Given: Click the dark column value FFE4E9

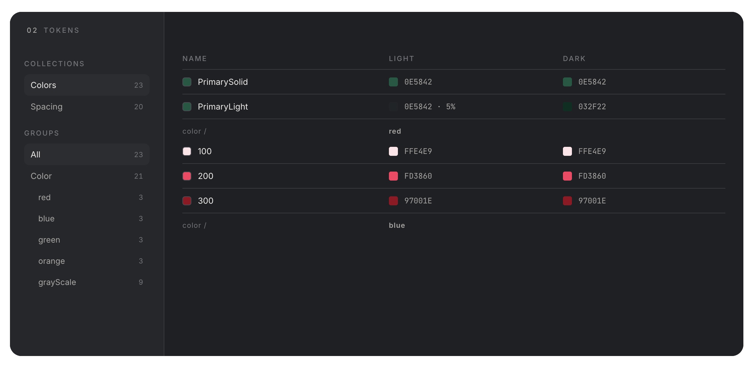Looking at the screenshot, I should (x=592, y=151).
